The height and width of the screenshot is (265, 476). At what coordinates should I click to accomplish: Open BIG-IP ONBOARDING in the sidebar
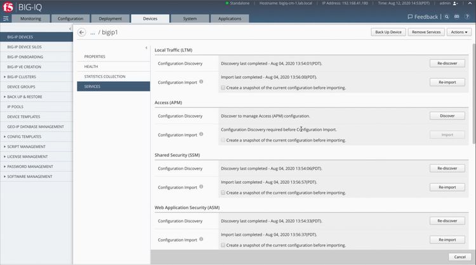[36, 57]
